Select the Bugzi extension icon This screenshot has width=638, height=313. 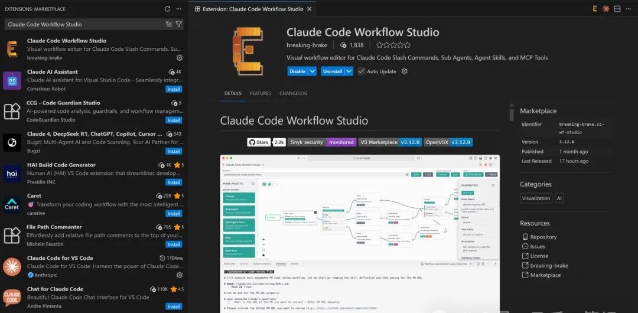pos(12,142)
